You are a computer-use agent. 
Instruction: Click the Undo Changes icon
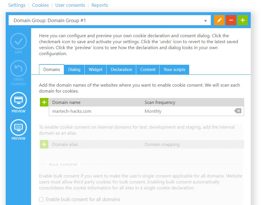[18, 68]
